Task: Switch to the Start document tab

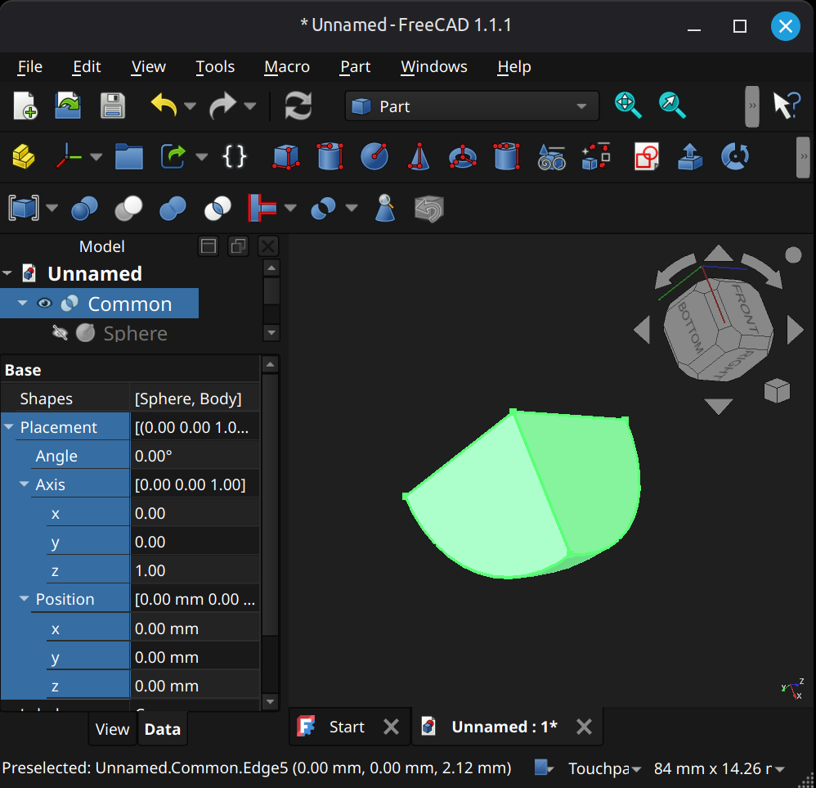Action: 347,727
